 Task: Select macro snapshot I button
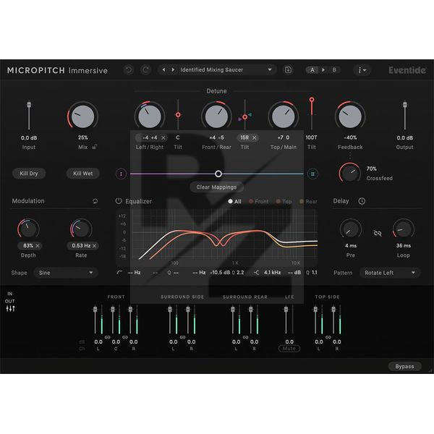121,174
